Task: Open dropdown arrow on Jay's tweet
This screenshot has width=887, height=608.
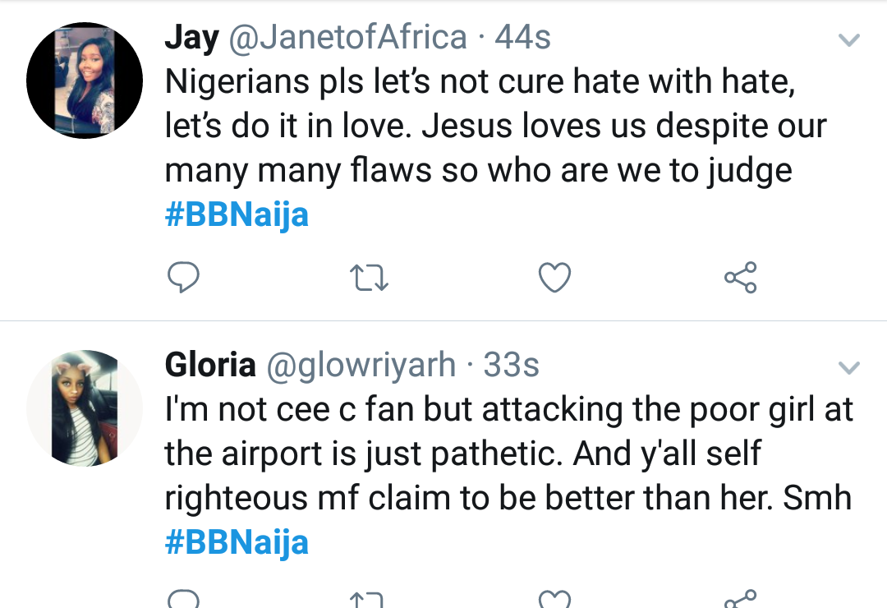Action: click(x=848, y=39)
